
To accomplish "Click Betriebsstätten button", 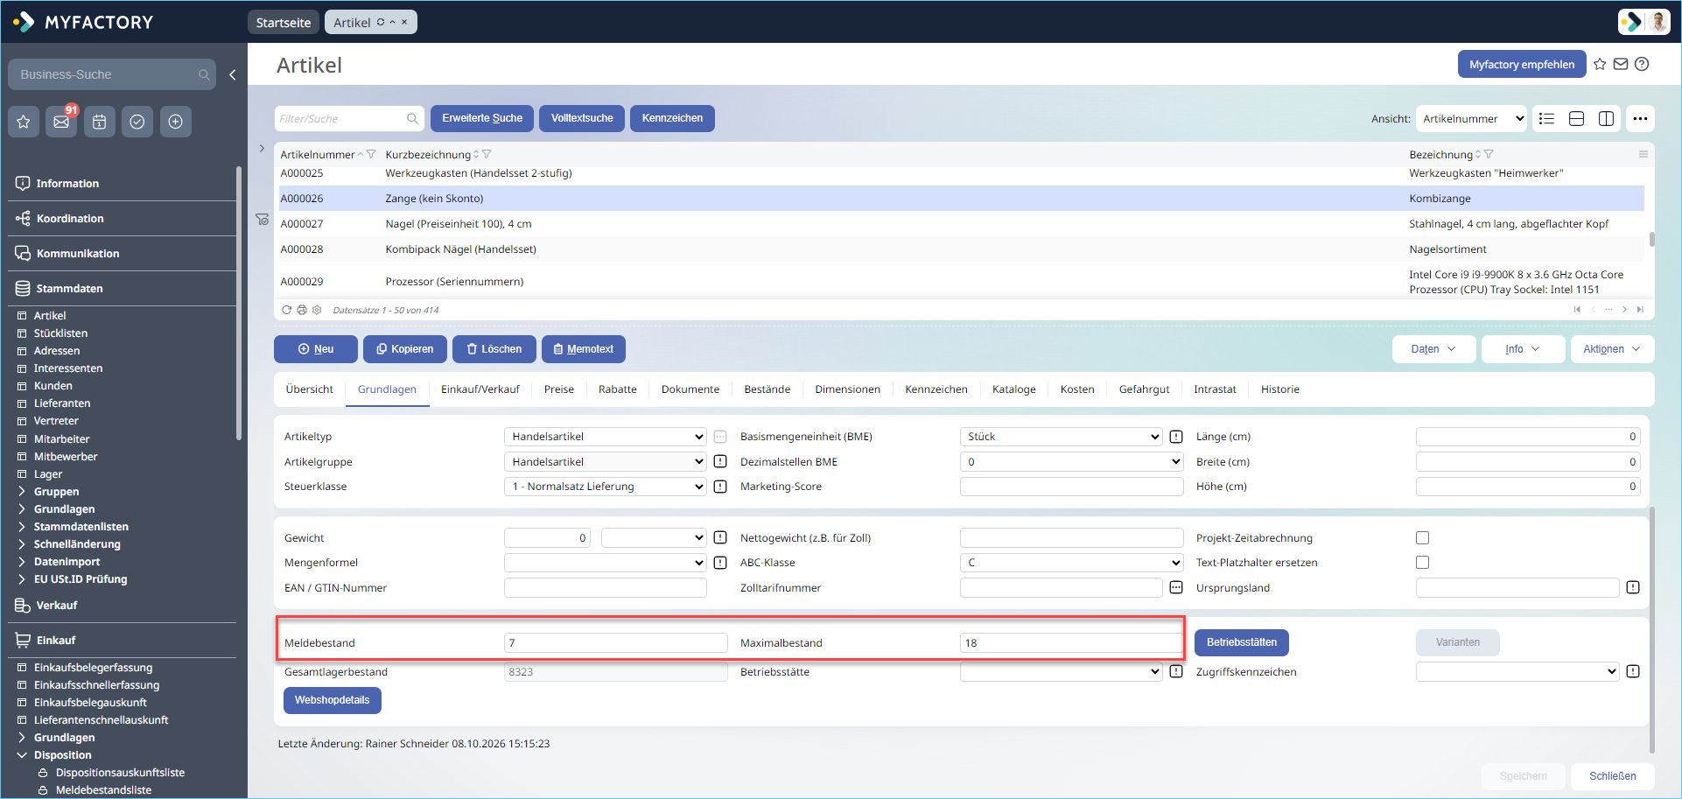I will 1241,642.
